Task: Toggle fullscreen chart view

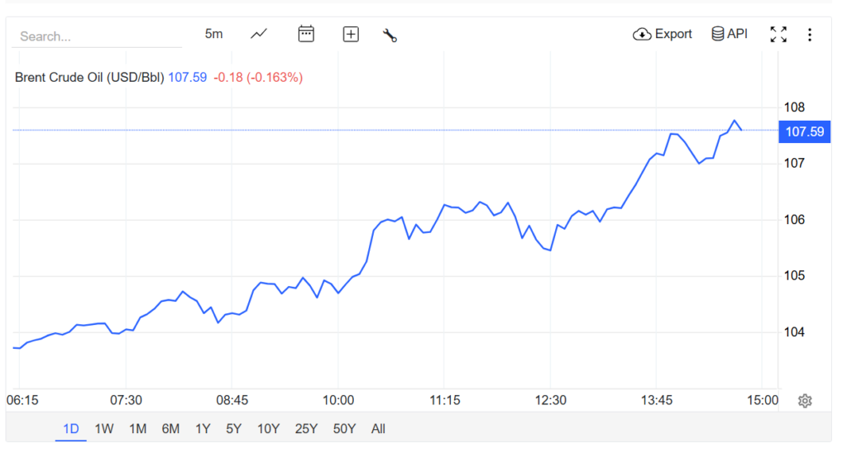Action: point(778,34)
